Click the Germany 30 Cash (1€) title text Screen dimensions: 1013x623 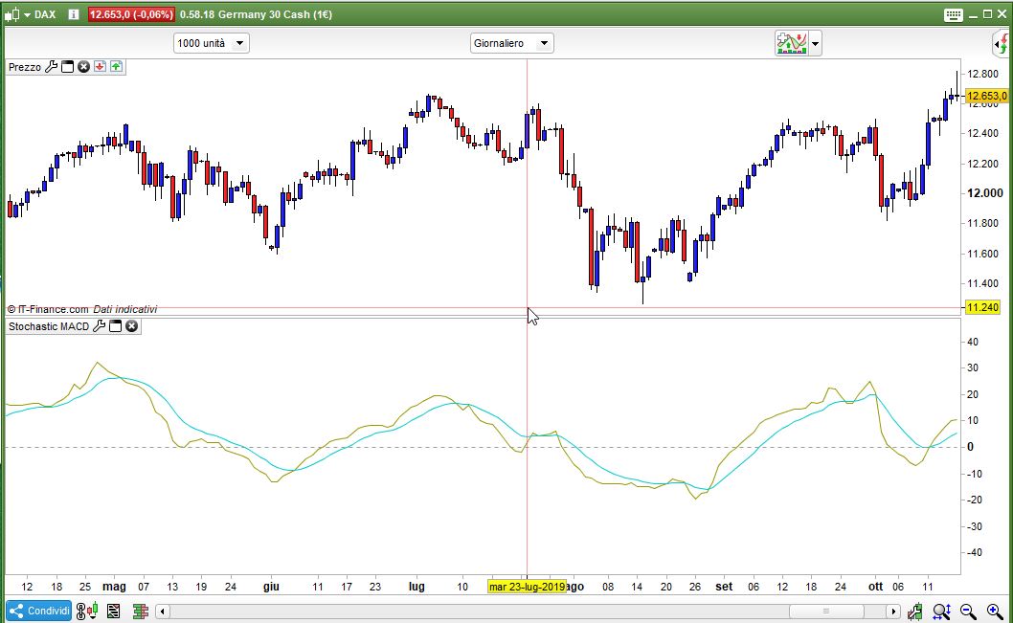(x=275, y=14)
